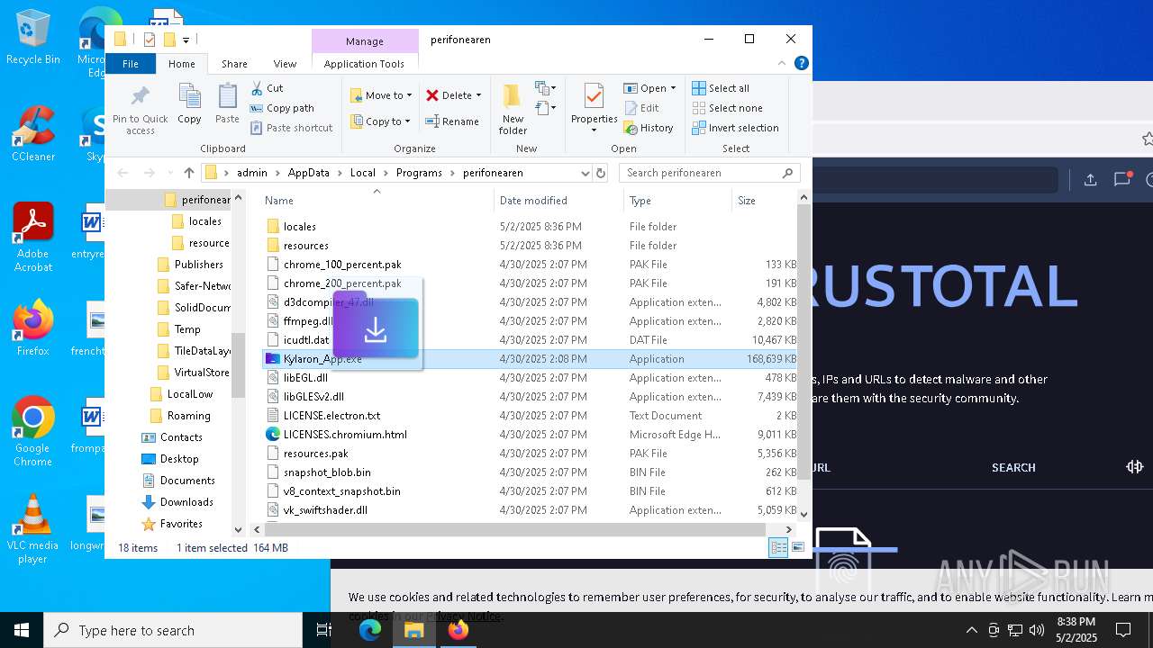
Task: Show hidden icons in system tray
Action: coord(971,630)
